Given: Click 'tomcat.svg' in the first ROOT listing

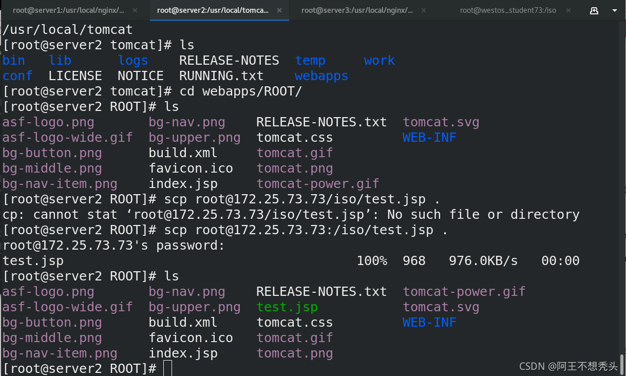Looking at the screenshot, I should 441,122.
